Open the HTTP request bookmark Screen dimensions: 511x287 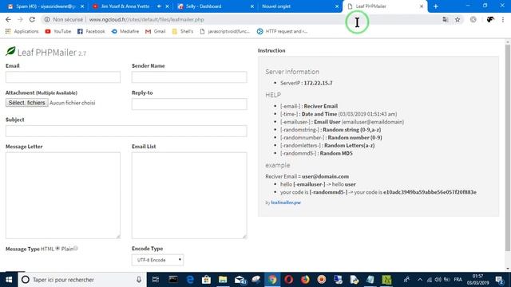click(x=282, y=31)
